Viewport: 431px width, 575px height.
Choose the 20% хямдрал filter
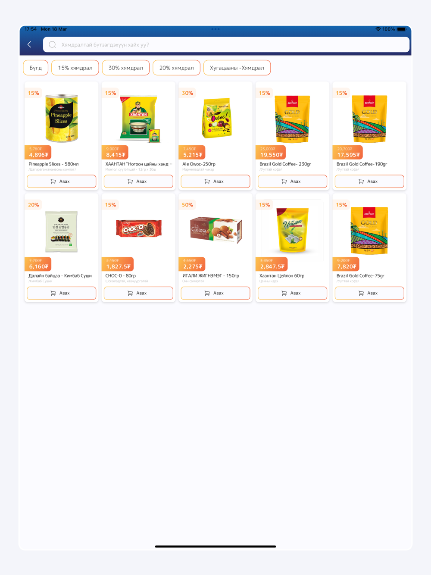click(177, 68)
